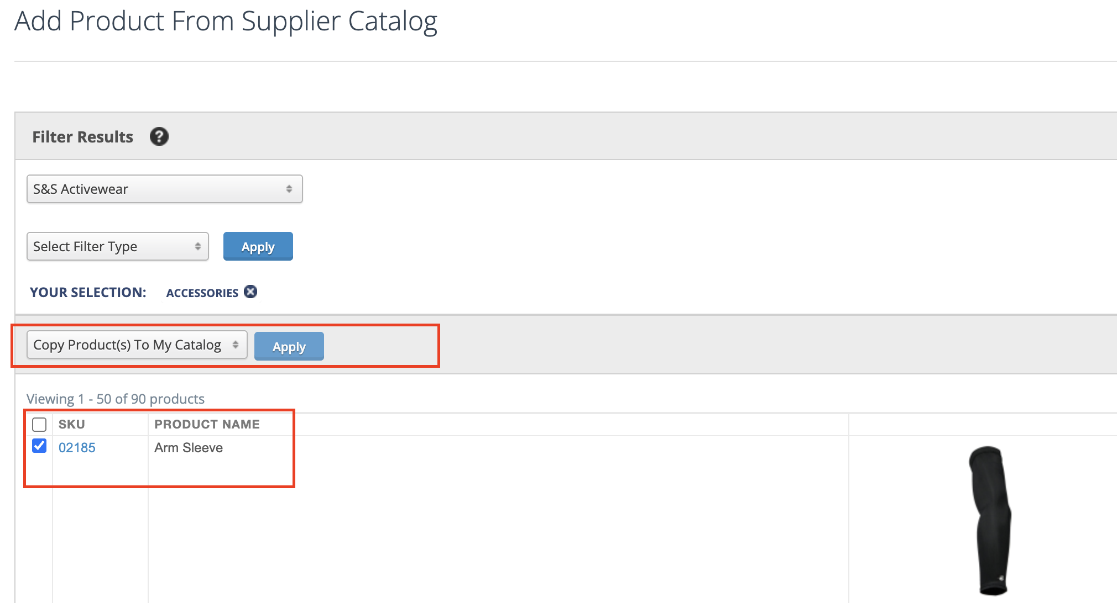
Task: Click the empty header above the product image
Action: 982,425
